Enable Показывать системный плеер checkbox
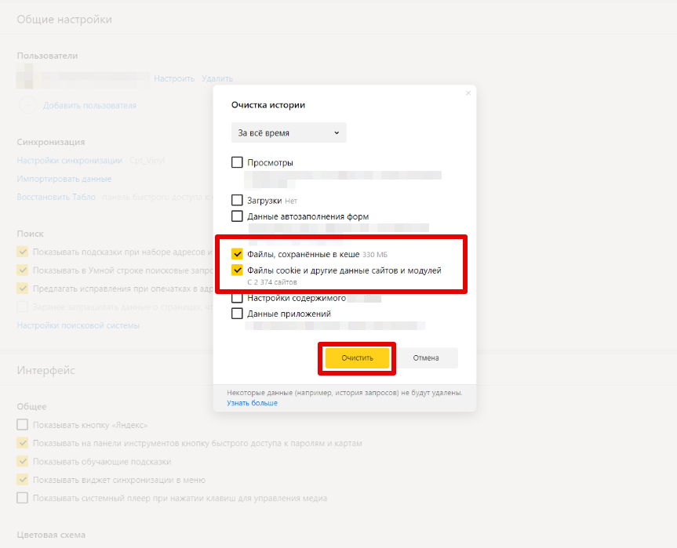677x548 pixels. coord(23,498)
